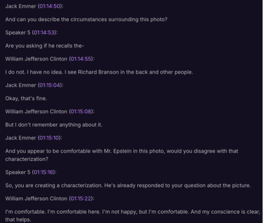
Task: Jump to timestamp 01:14:53
Action: (44, 33)
